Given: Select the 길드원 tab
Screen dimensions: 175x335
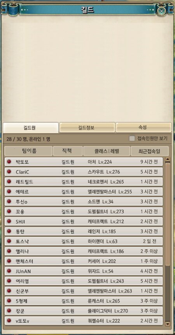Looking at the screenshot, I should tap(30, 127).
